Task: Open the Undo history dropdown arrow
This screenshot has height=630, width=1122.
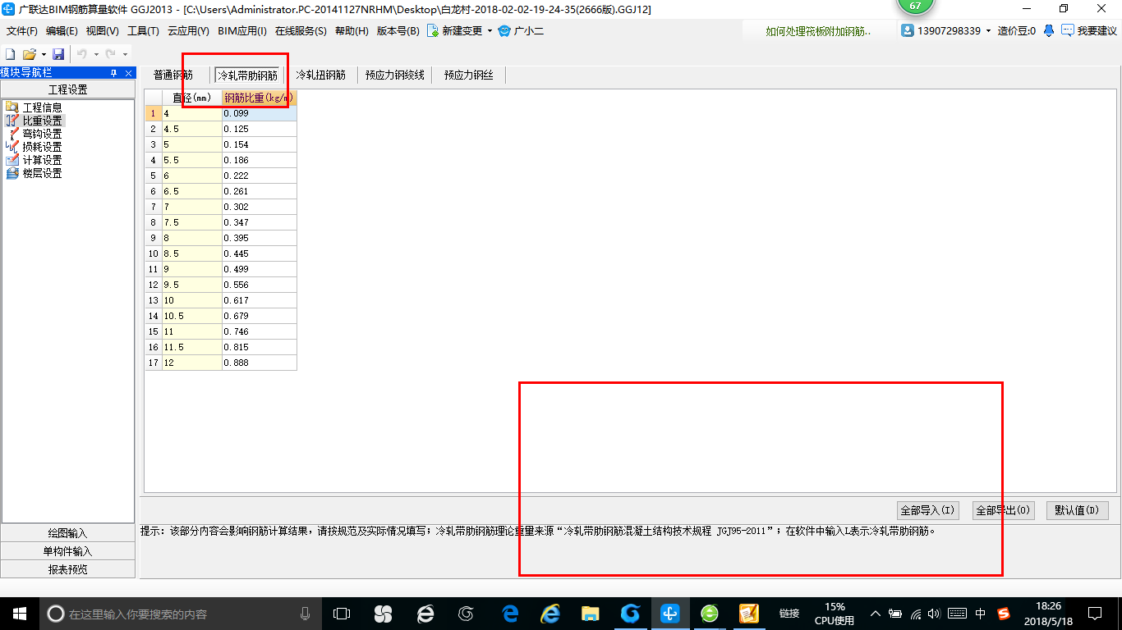Action: pyautogui.click(x=96, y=54)
